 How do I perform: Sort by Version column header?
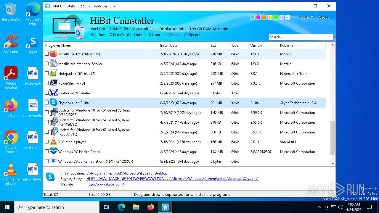click(x=264, y=45)
